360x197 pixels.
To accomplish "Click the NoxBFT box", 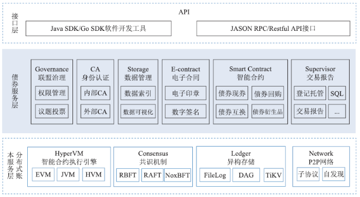I will pyautogui.click(x=177, y=175).
